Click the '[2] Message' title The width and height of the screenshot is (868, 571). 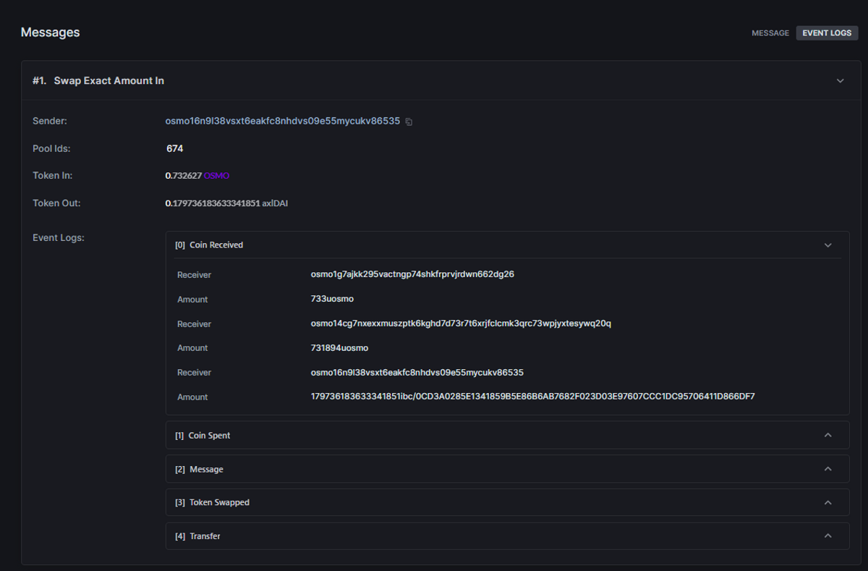pos(199,469)
